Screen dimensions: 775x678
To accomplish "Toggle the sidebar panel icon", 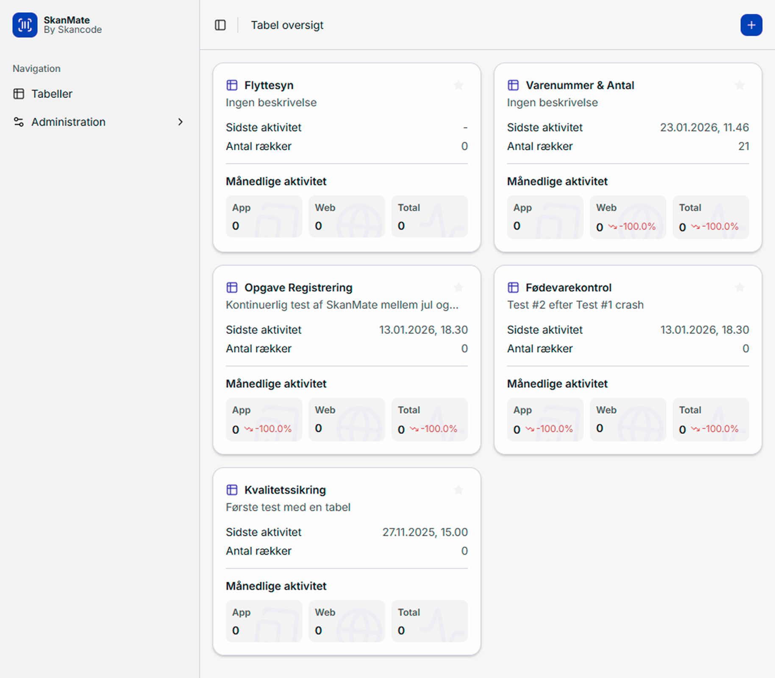I will tap(220, 25).
